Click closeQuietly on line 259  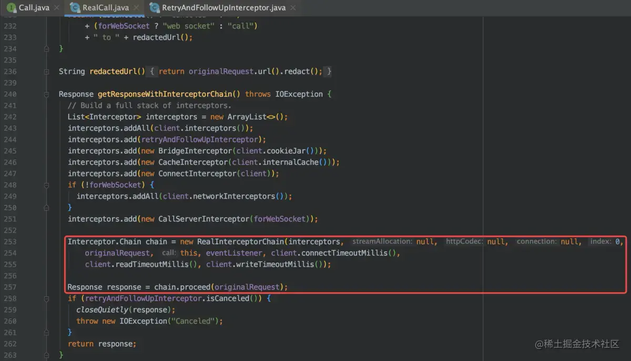pyautogui.click(x=102, y=310)
